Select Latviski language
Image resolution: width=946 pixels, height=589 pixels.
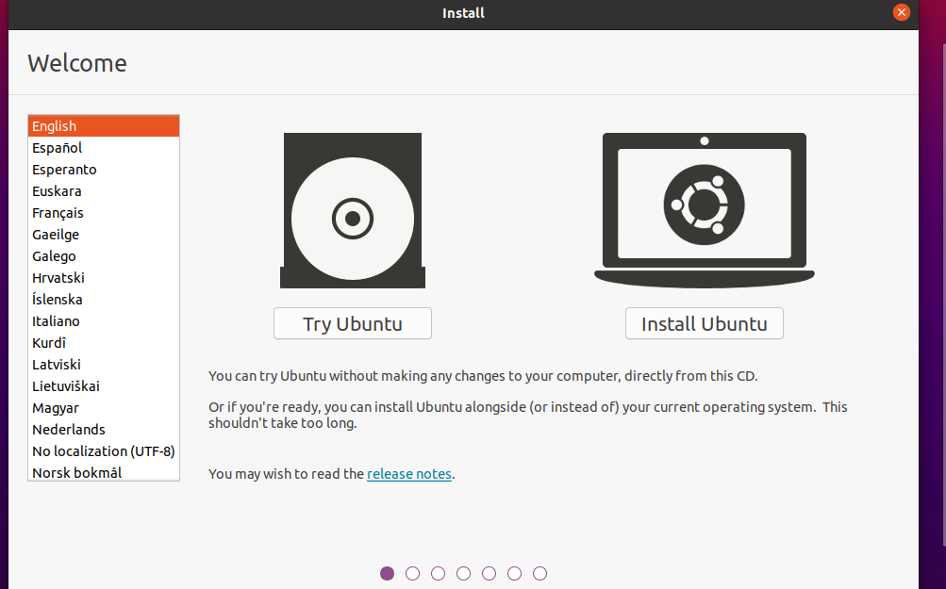[x=104, y=365]
